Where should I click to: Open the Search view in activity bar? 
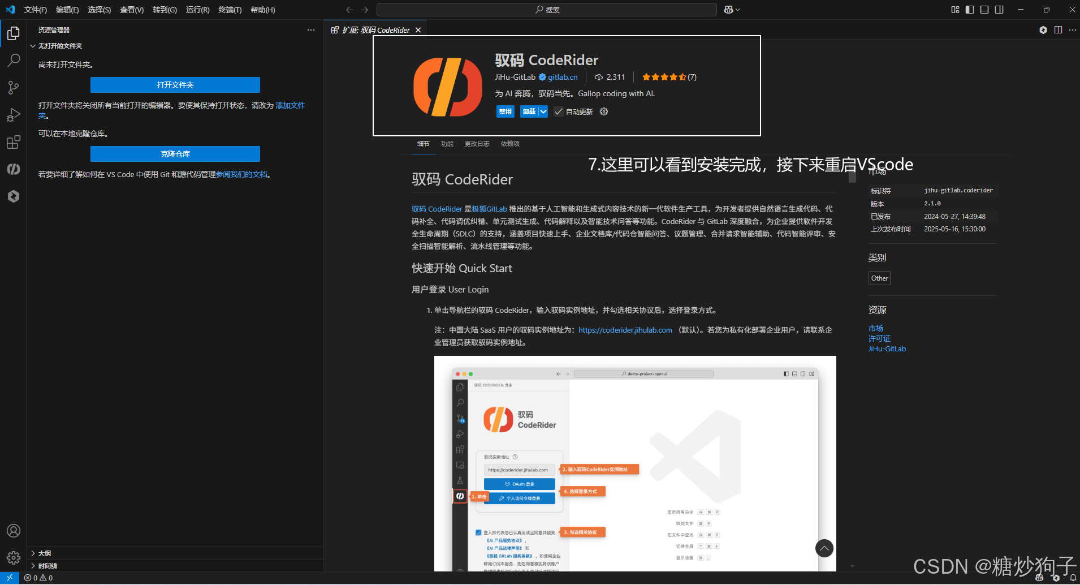tap(14, 61)
